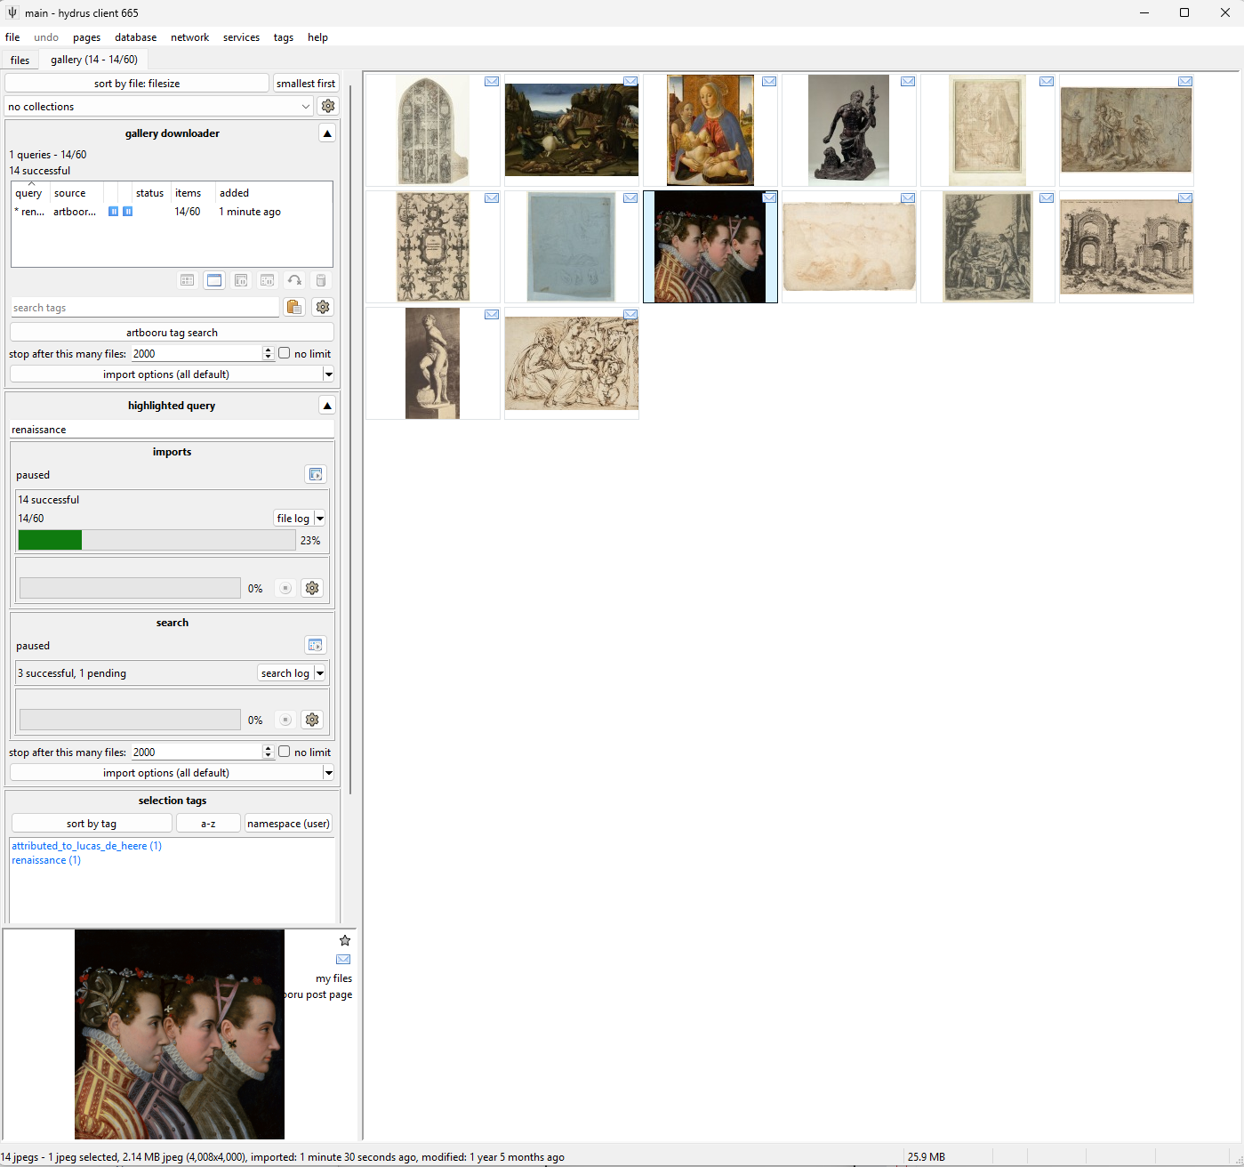Open the help menu
The width and height of the screenshot is (1244, 1167).
[x=317, y=37]
